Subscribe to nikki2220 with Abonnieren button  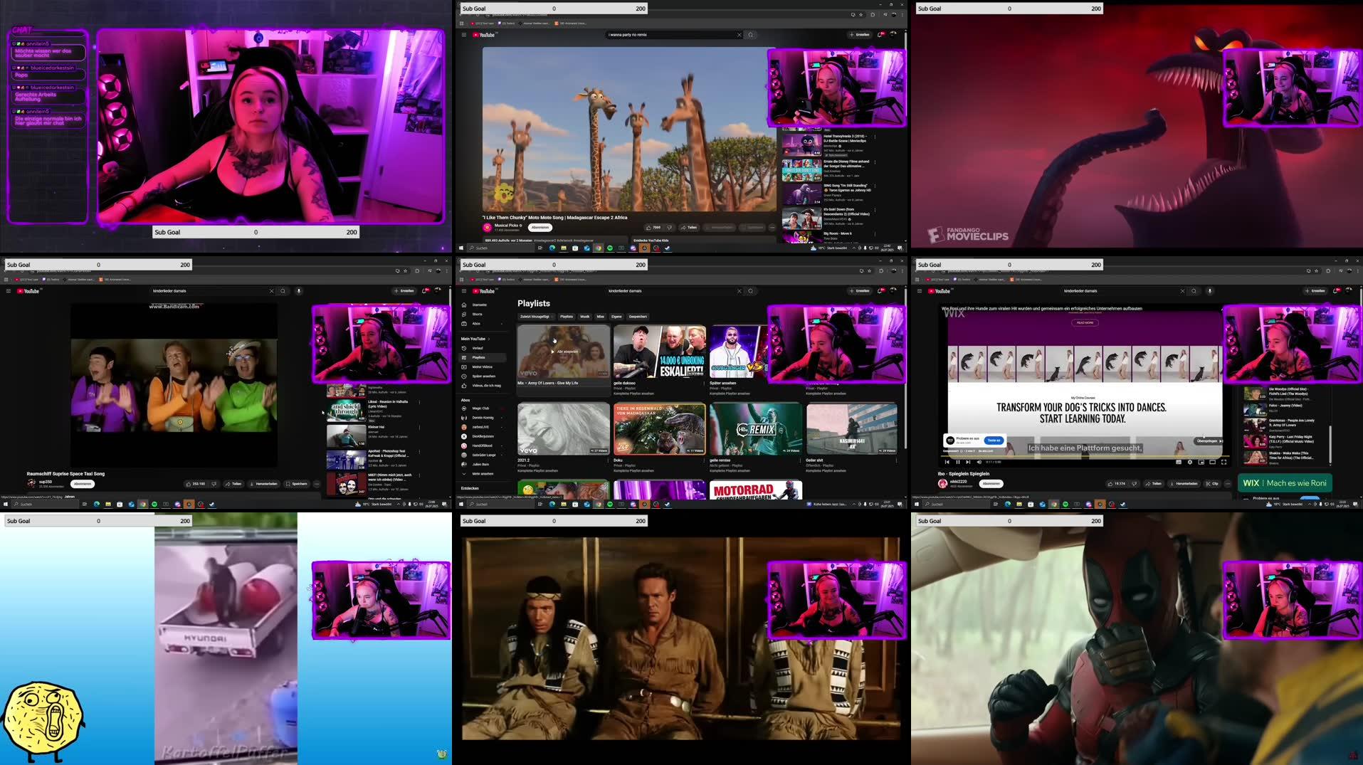click(x=991, y=484)
